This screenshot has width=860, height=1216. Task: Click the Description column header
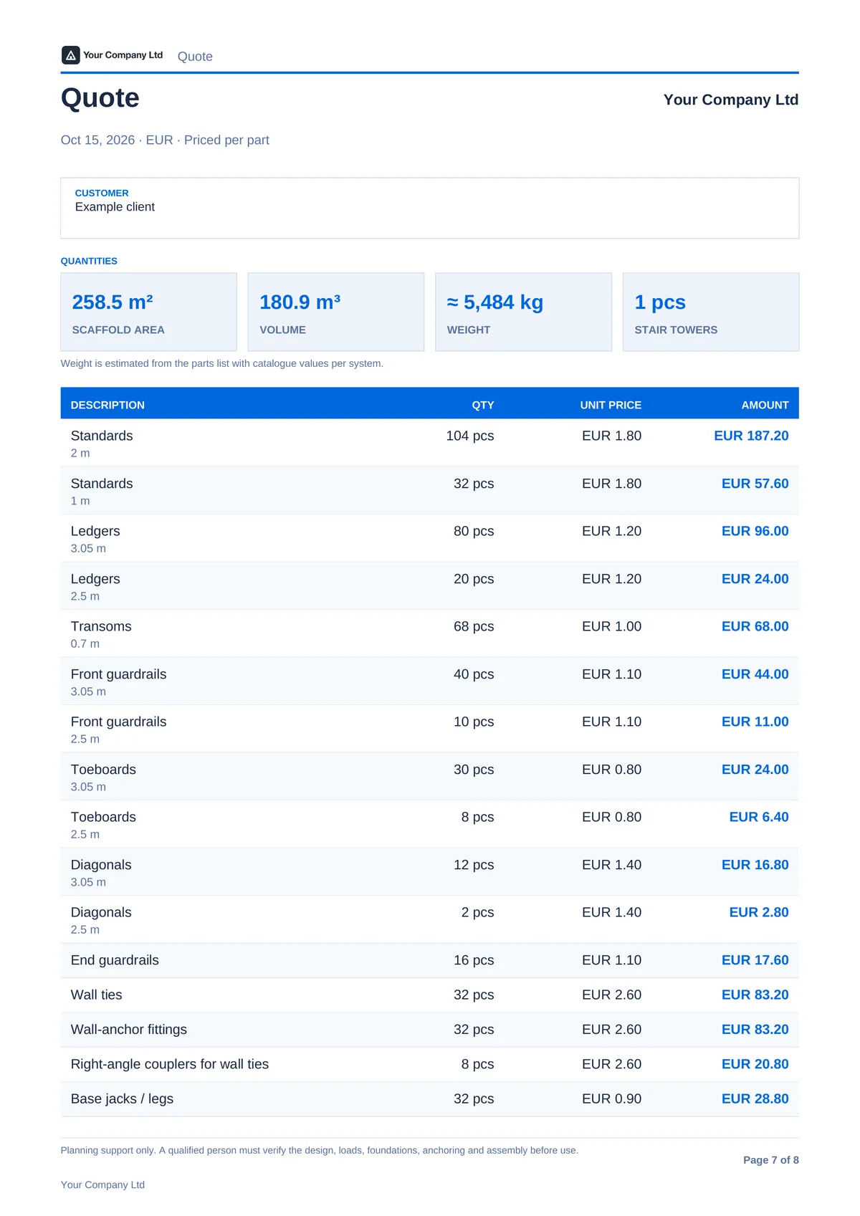tap(107, 405)
